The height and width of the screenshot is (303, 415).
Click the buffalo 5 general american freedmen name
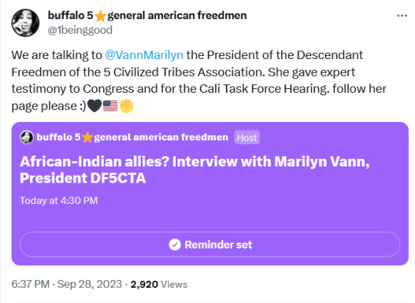(147, 15)
